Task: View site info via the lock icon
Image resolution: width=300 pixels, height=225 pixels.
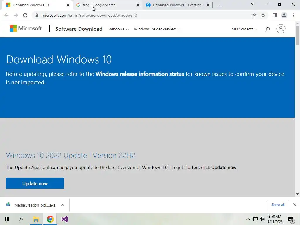Action: click(x=37, y=15)
